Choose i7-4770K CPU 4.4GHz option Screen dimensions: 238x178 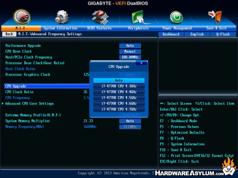(x=119, y=92)
